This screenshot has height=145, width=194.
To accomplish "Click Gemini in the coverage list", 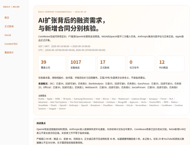I will (x=62, y=108).
